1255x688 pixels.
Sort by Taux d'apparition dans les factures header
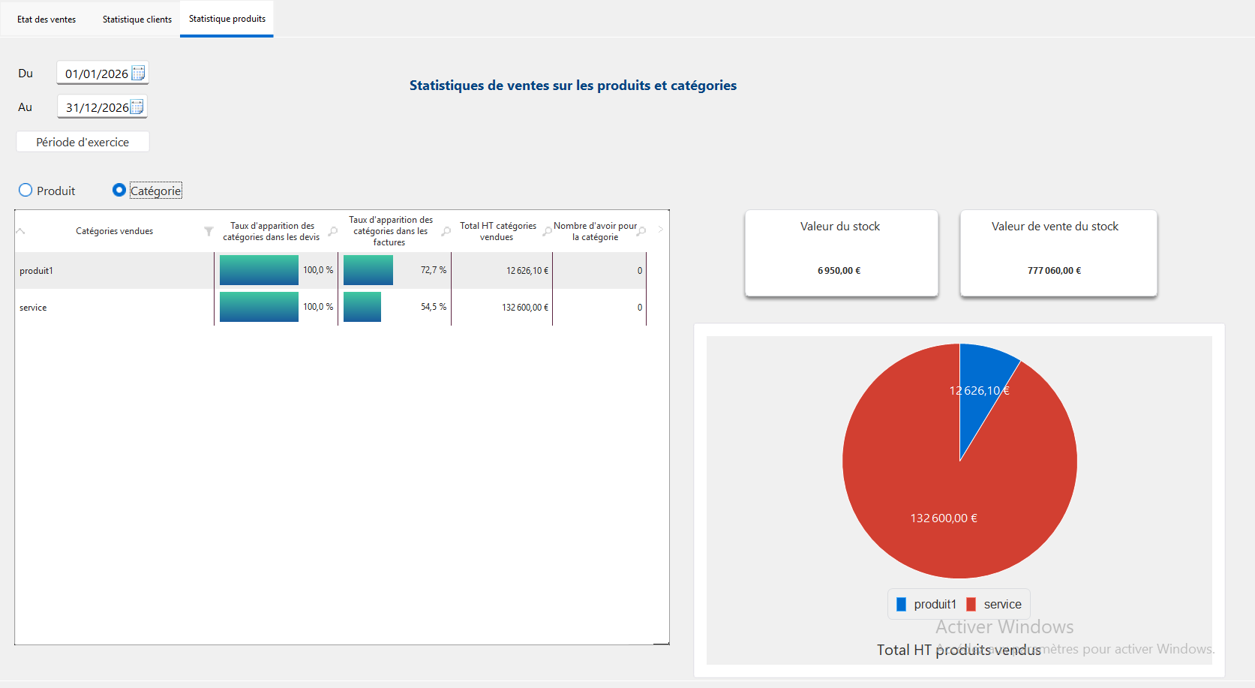tap(390, 231)
